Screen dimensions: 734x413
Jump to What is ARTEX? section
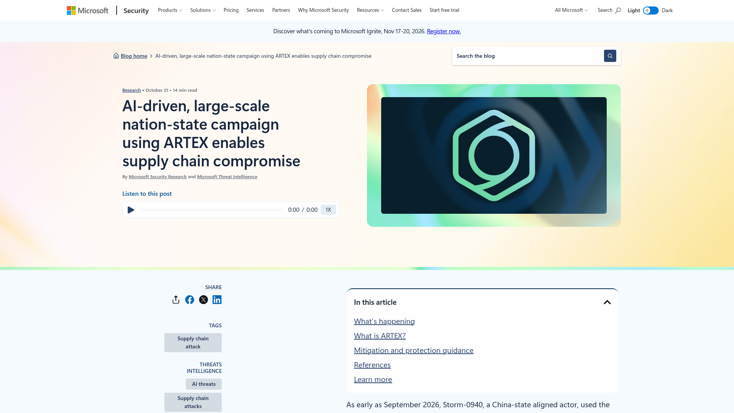[x=380, y=336]
